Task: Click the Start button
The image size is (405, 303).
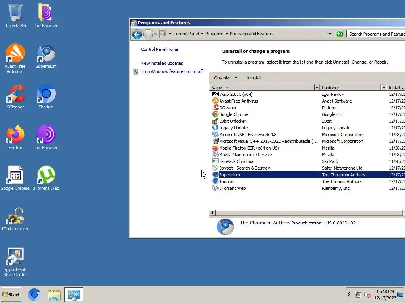Action: [x=11, y=294]
